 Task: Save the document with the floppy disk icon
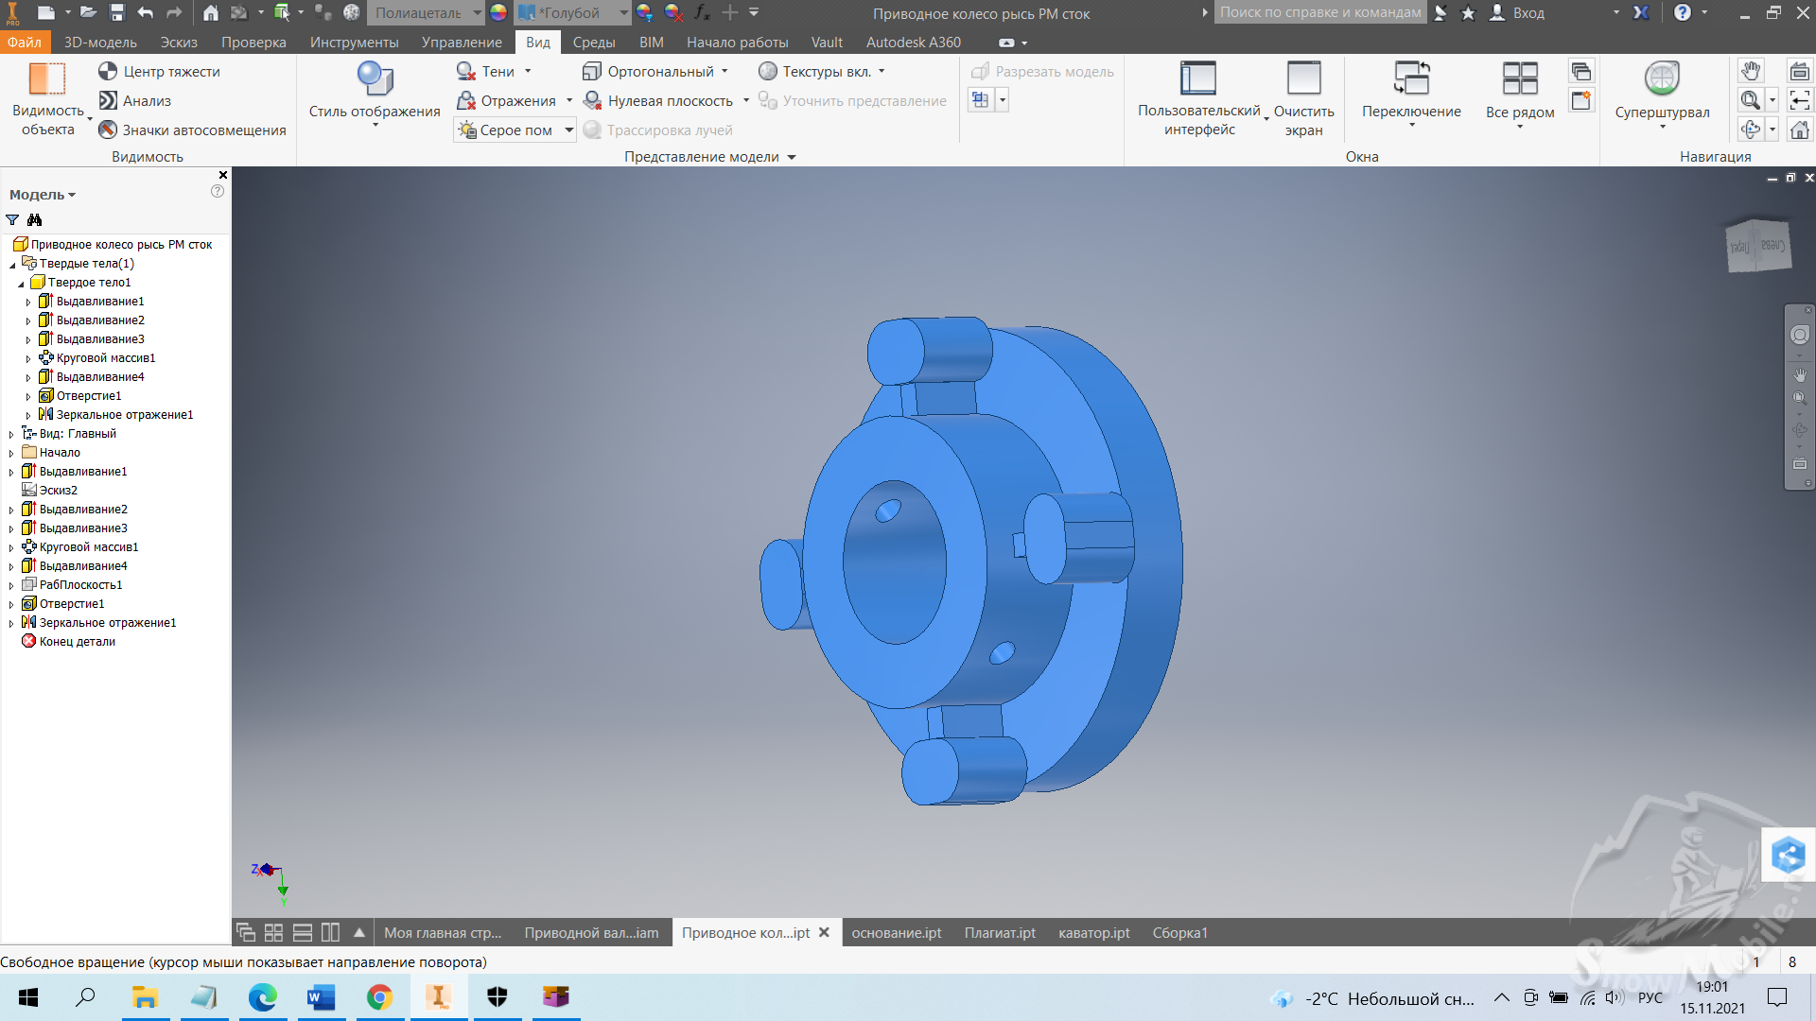click(x=117, y=13)
